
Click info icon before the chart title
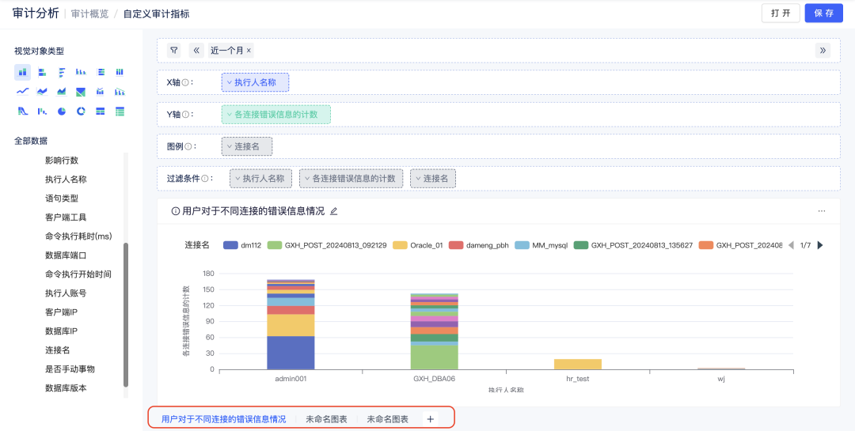[176, 211]
